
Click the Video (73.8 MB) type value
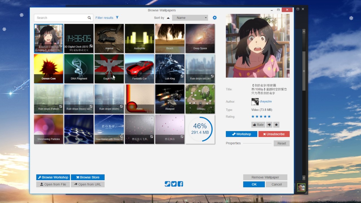(x=262, y=110)
